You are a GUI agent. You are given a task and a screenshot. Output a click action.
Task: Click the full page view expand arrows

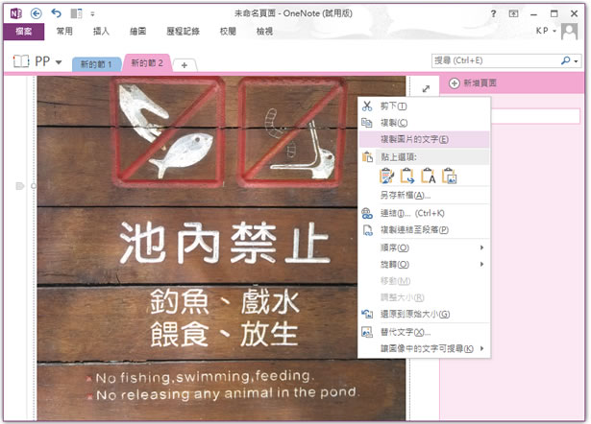point(426,88)
